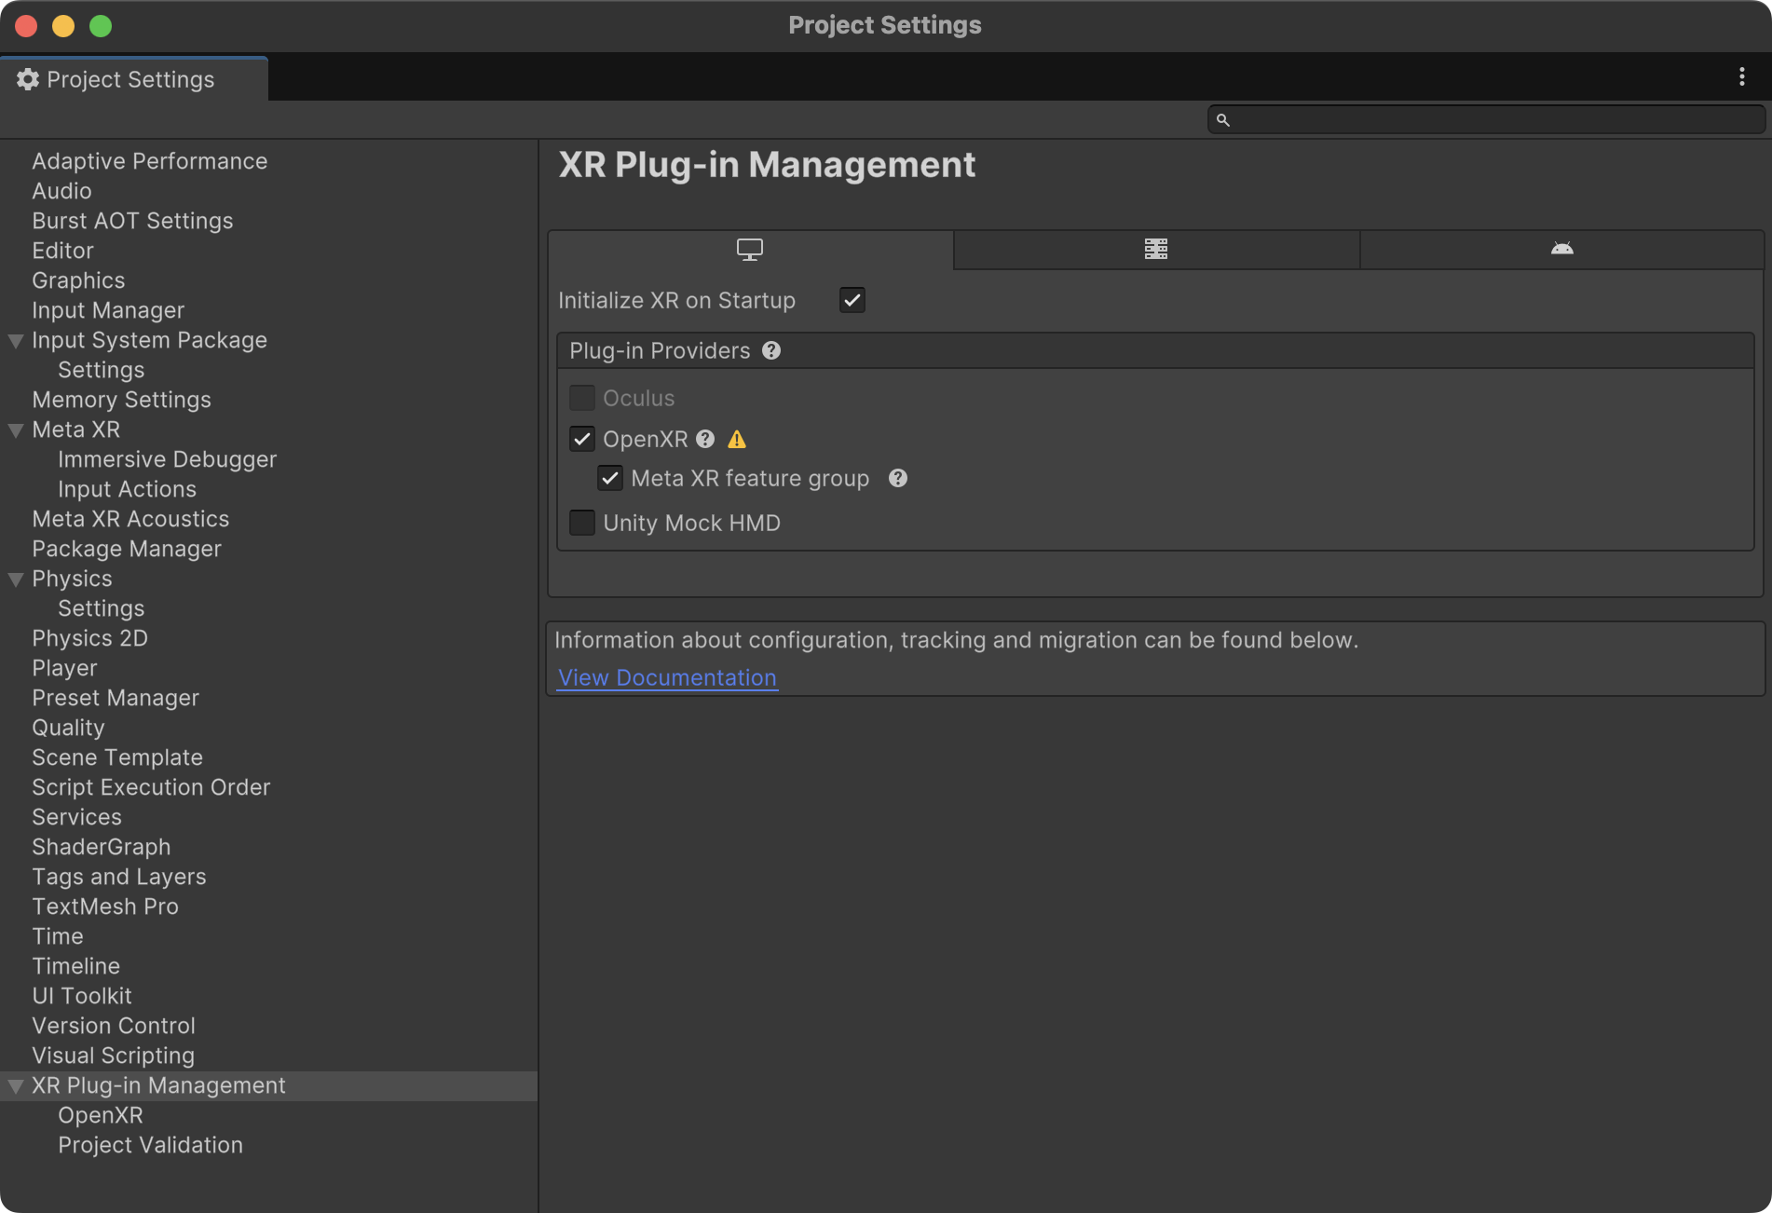Uncheck the Meta XR feature group

610,478
